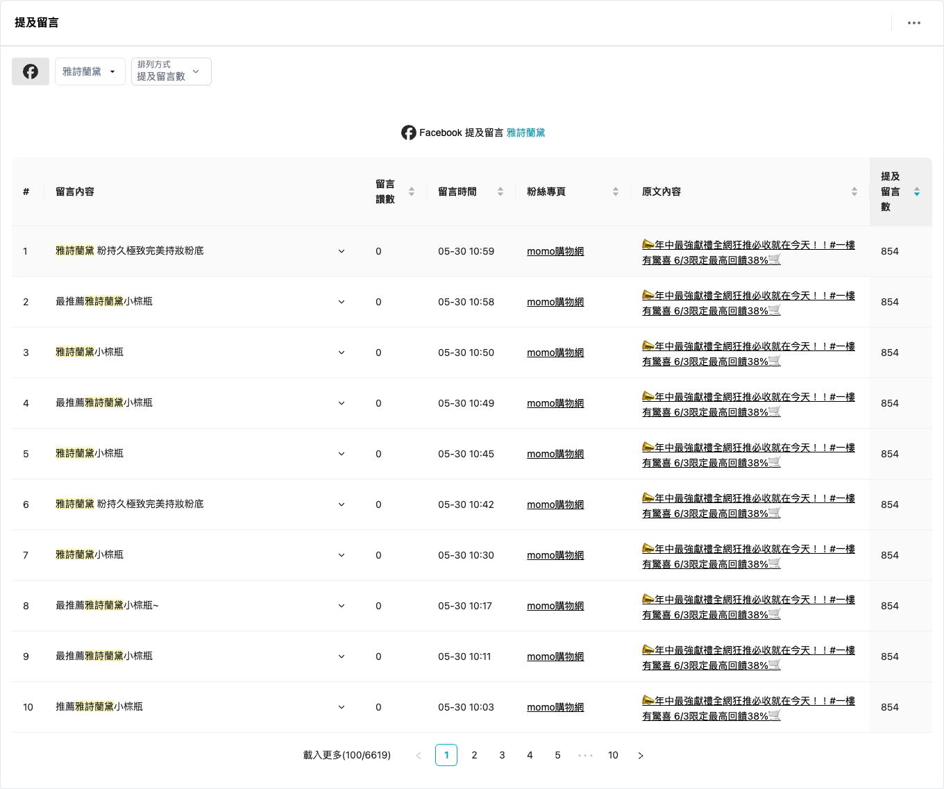Jump to last page 10
The height and width of the screenshot is (789, 944).
pos(613,755)
